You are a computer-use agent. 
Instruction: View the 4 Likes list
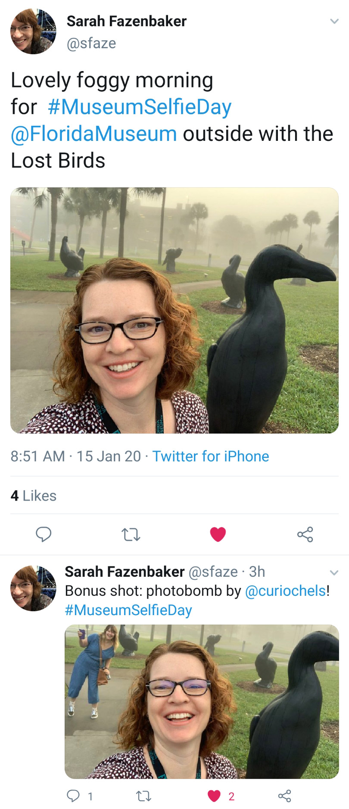pyautogui.click(x=34, y=495)
